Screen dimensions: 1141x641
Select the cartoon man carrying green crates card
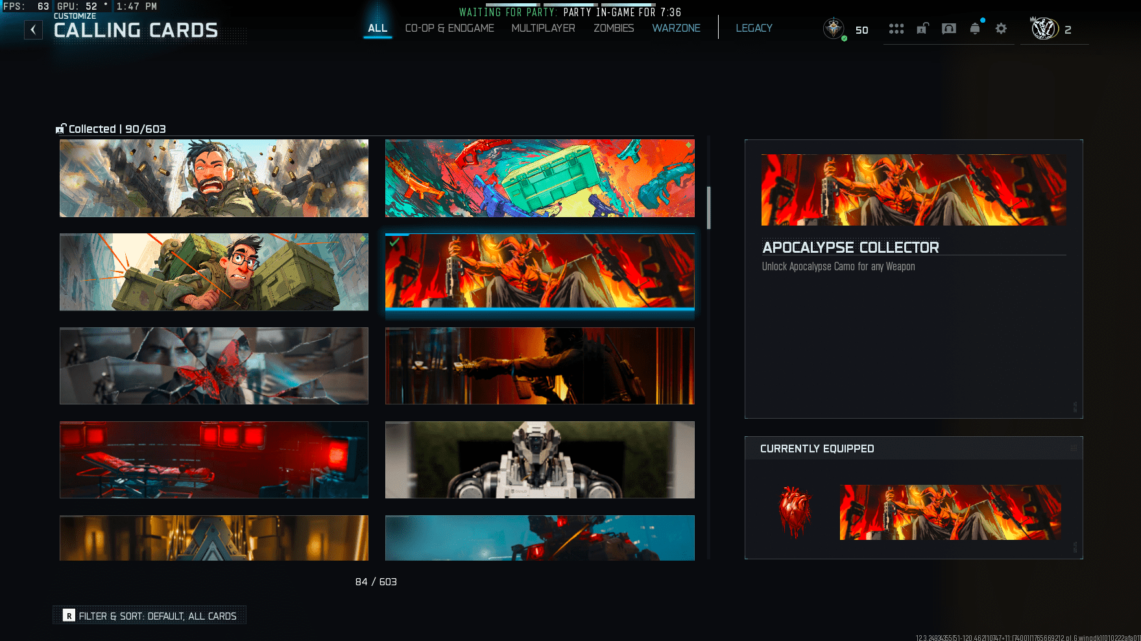pos(214,272)
